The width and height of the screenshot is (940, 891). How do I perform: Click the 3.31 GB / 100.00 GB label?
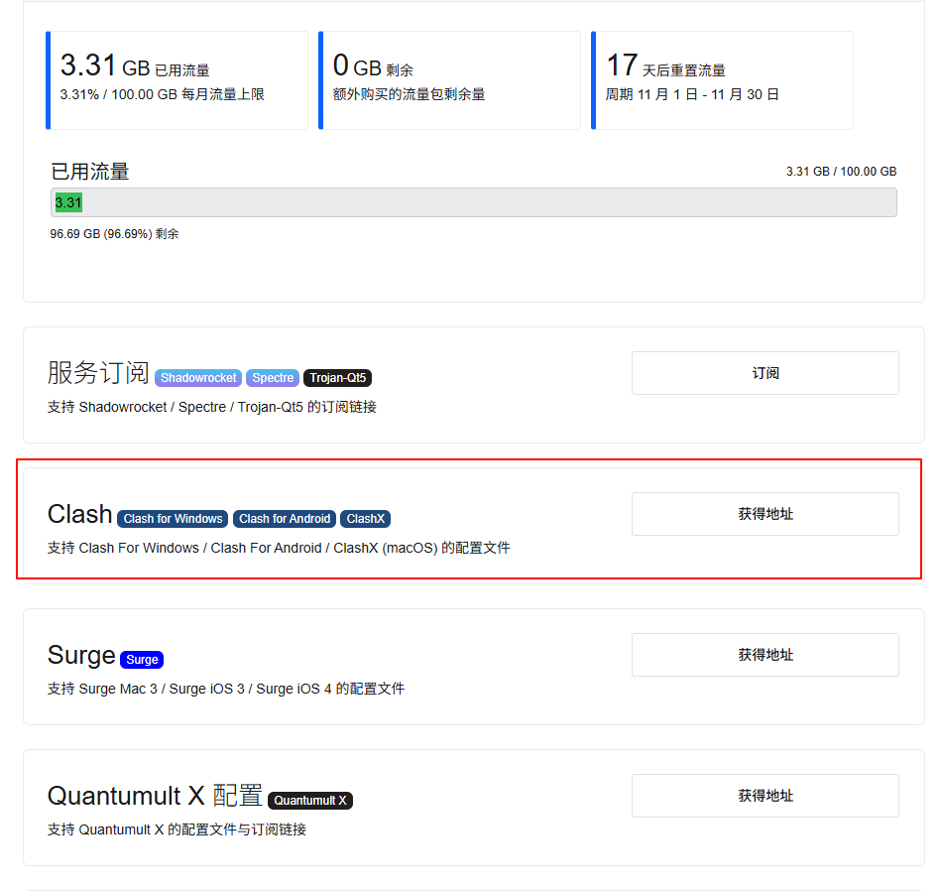(841, 172)
